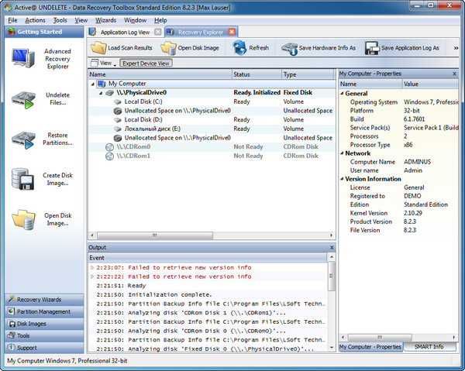
Task: Toggle Expert Device View button
Action: [146, 64]
